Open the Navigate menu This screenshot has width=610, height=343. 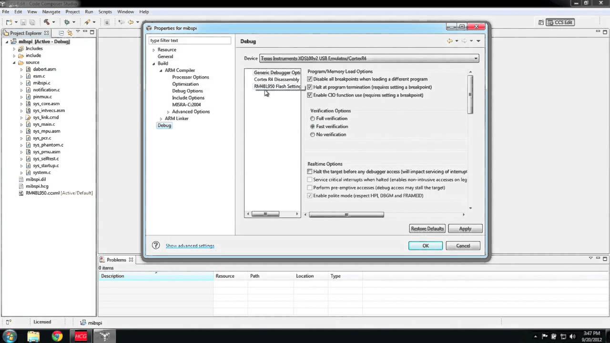point(51,11)
